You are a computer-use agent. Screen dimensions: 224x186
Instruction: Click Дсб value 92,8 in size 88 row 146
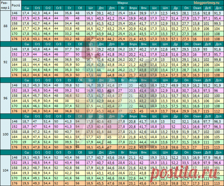click(x=208, y=13)
